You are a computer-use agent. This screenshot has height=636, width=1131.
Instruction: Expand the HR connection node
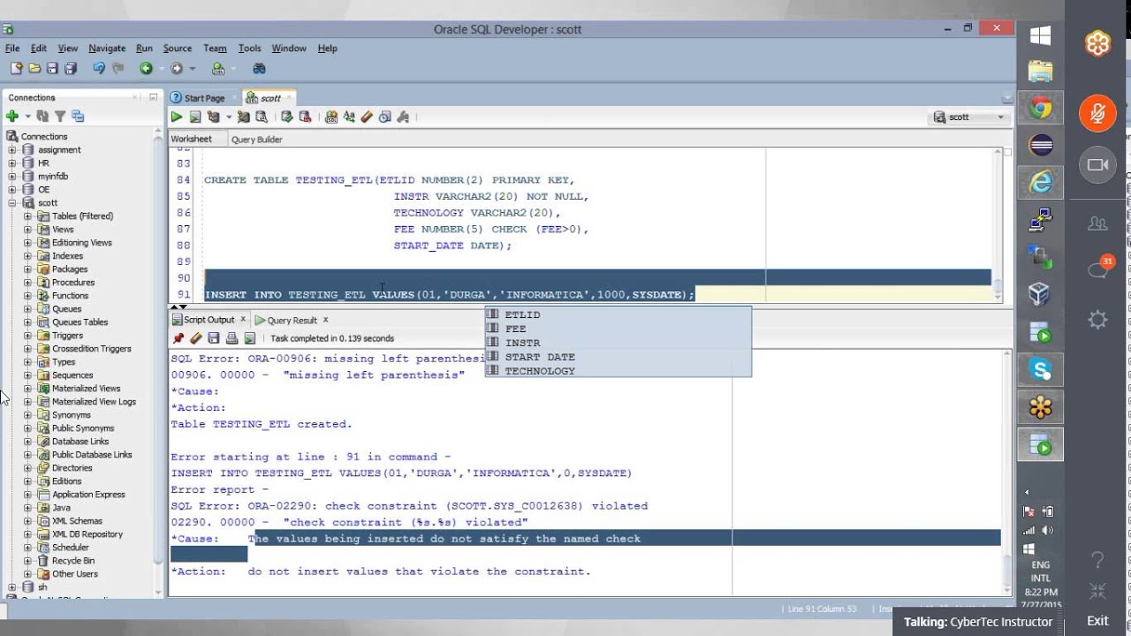click(x=12, y=163)
